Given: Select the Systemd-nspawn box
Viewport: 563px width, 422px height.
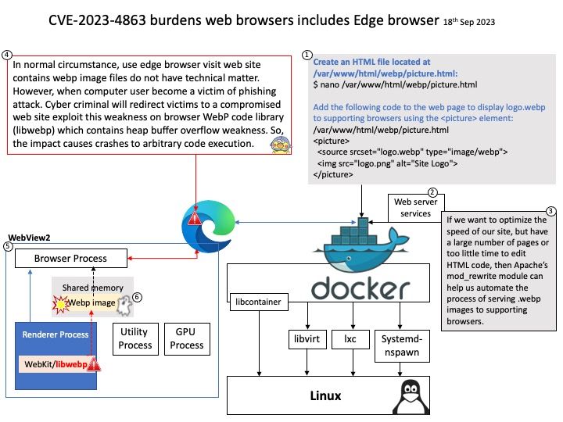Looking at the screenshot, I should click(x=402, y=346).
